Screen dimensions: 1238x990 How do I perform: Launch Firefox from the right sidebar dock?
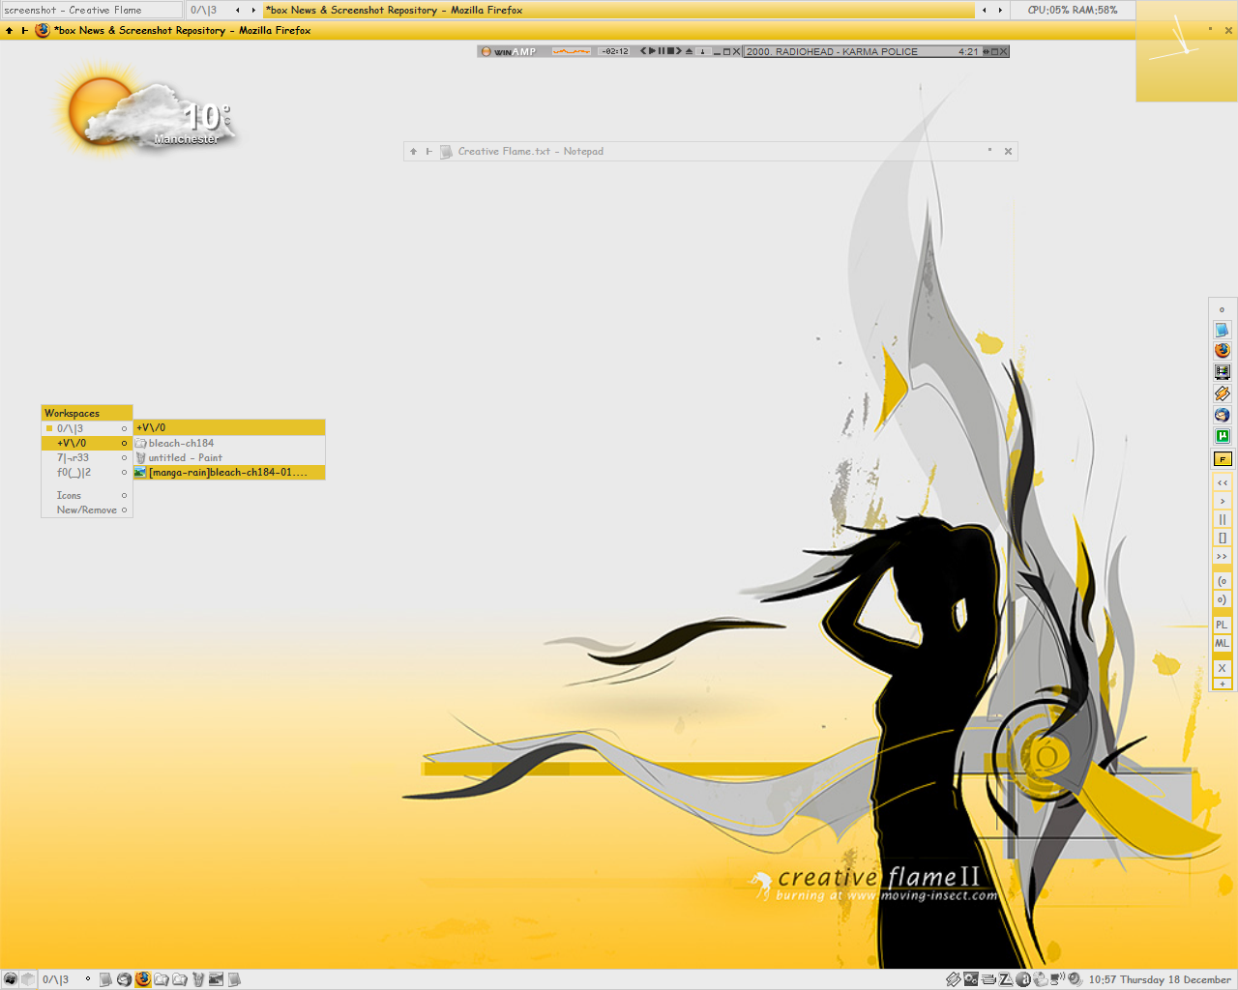point(1223,351)
